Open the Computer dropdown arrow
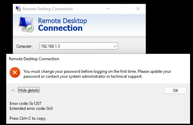193x125 pixels. coord(115,46)
